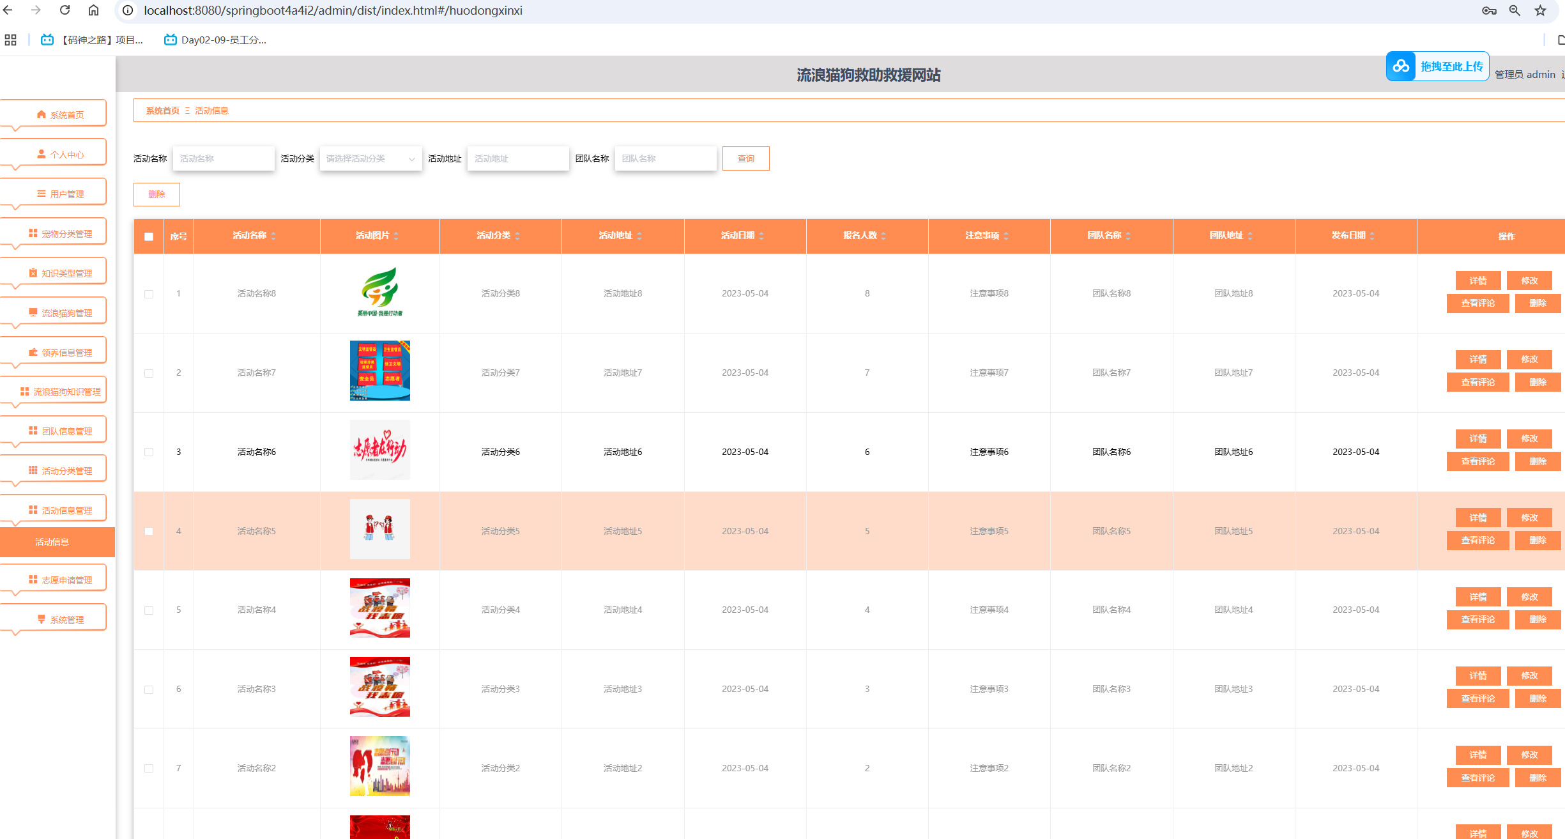1565x839 pixels.
Task: Open the thumbnail image of 活动名称7
Action: pos(380,371)
